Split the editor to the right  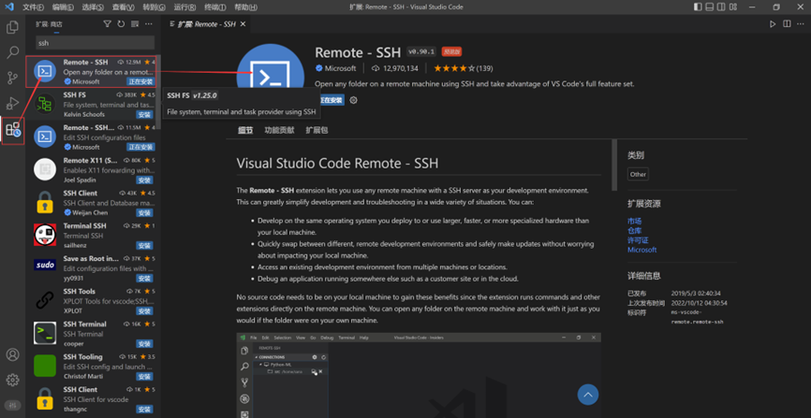(x=787, y=23)
